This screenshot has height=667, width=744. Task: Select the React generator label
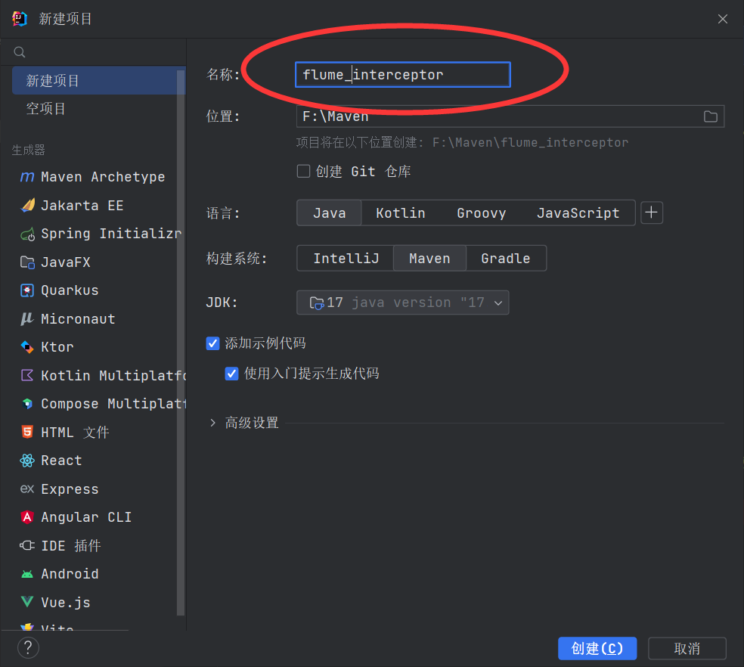pyautogui.click(x=62, y=461)
